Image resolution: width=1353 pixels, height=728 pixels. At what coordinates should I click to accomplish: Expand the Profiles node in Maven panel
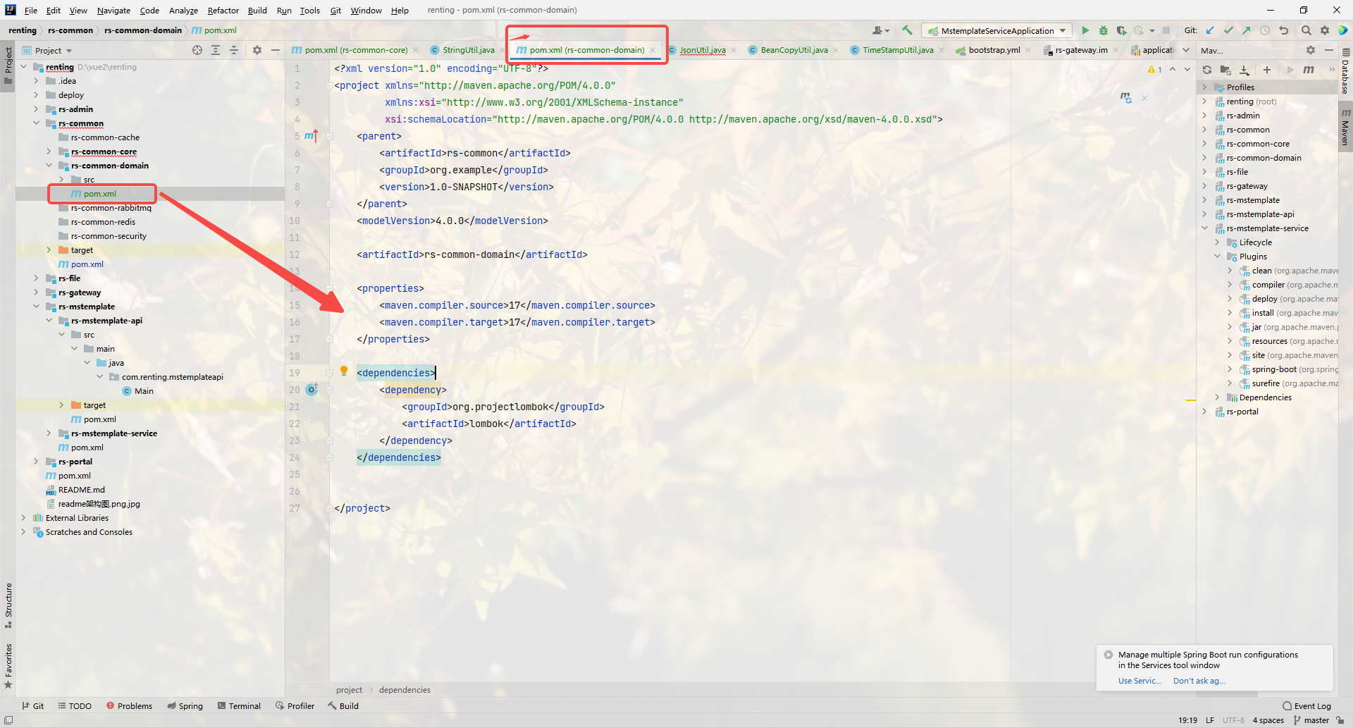click(x=1205, y=87)
